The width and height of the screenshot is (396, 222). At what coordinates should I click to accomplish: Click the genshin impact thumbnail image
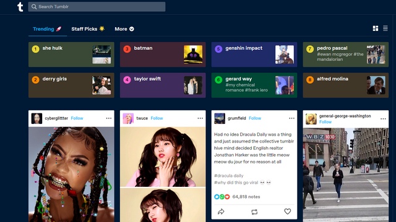tap(285, 54)
